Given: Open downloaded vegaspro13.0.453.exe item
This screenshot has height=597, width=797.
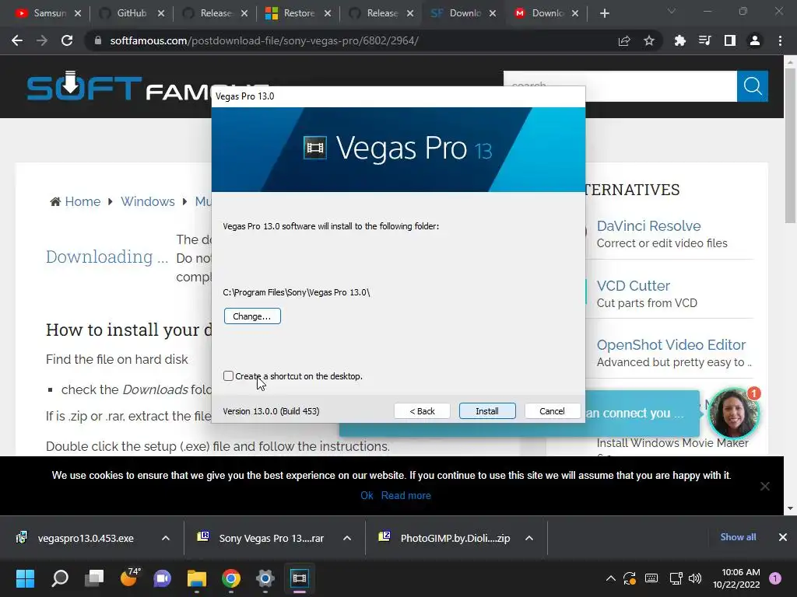Looking at the screenshot, I should (85, 538).
